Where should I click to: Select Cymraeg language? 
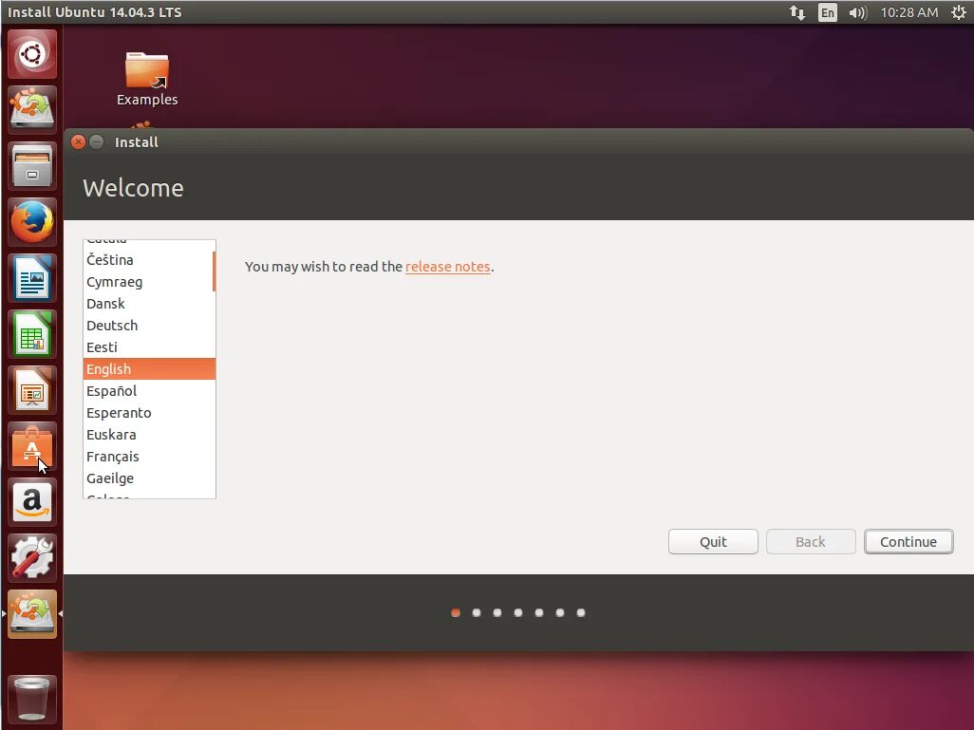pyautogui.click(x=148, y=282)
